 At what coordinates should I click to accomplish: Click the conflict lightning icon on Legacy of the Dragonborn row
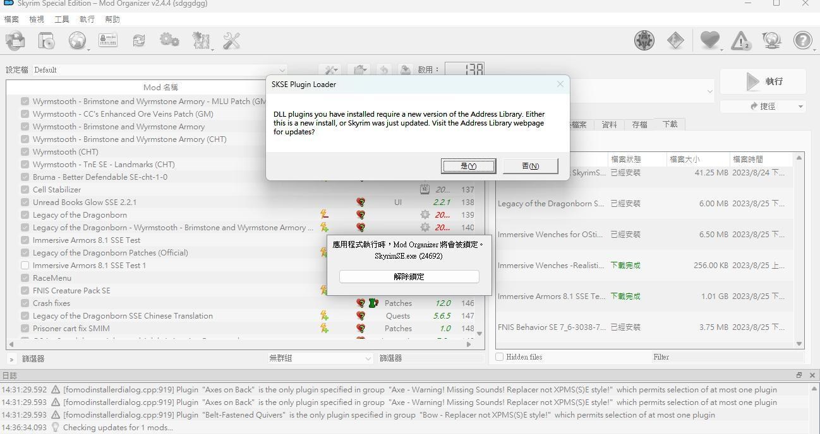click(324, 214)
